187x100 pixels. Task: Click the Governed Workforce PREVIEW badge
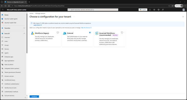click(115, 35)
